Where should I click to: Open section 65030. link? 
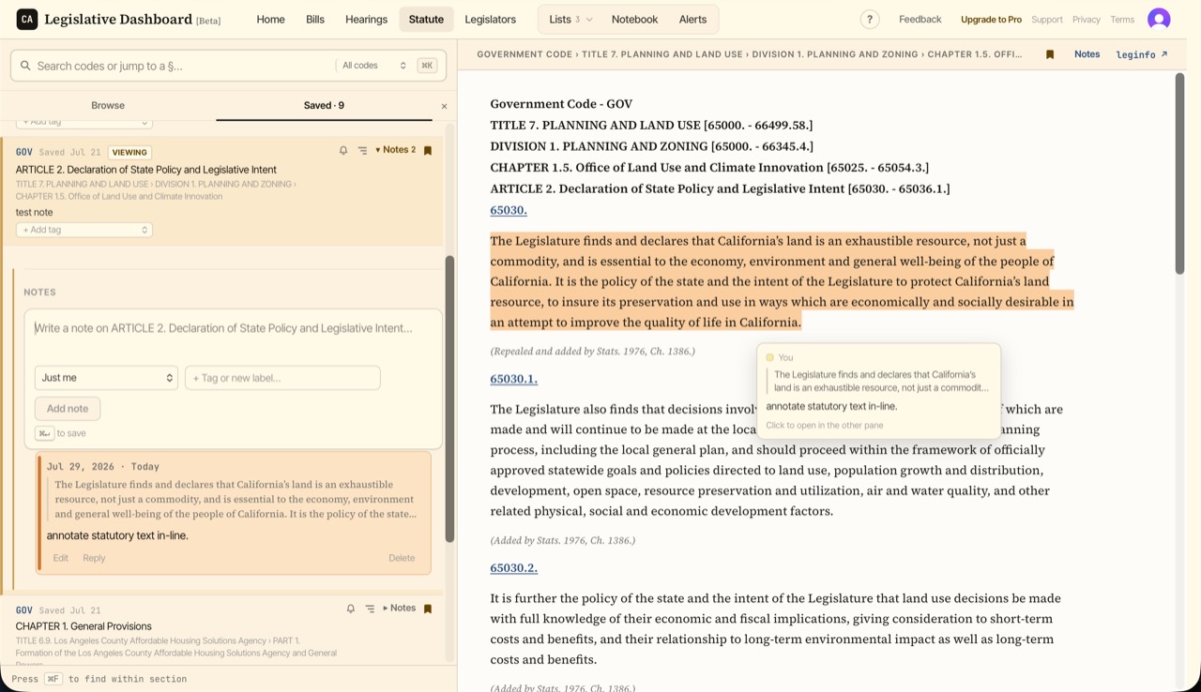tap(509, 210)
